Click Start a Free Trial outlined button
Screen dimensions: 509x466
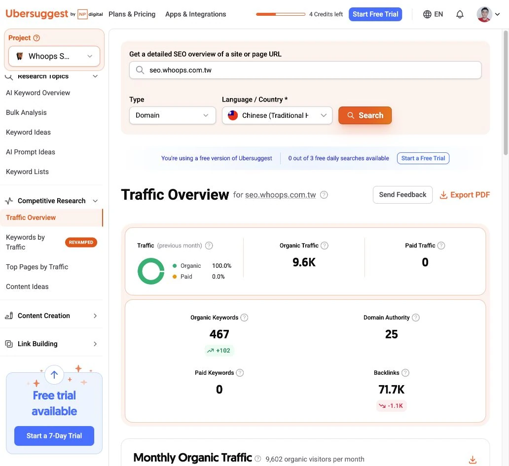[x=423, y=158]
